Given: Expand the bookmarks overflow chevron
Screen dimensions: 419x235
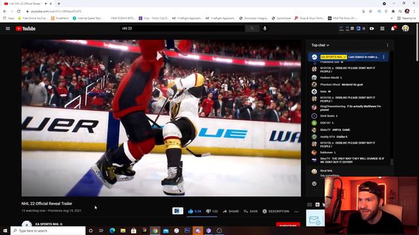Looking at the screenshot, I should point(392,18).
